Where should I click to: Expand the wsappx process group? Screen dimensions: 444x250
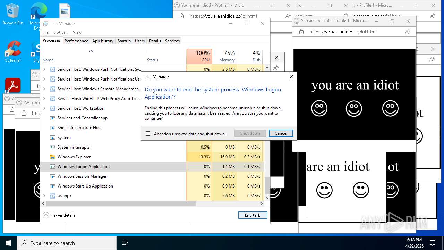[x=44, y=196]
